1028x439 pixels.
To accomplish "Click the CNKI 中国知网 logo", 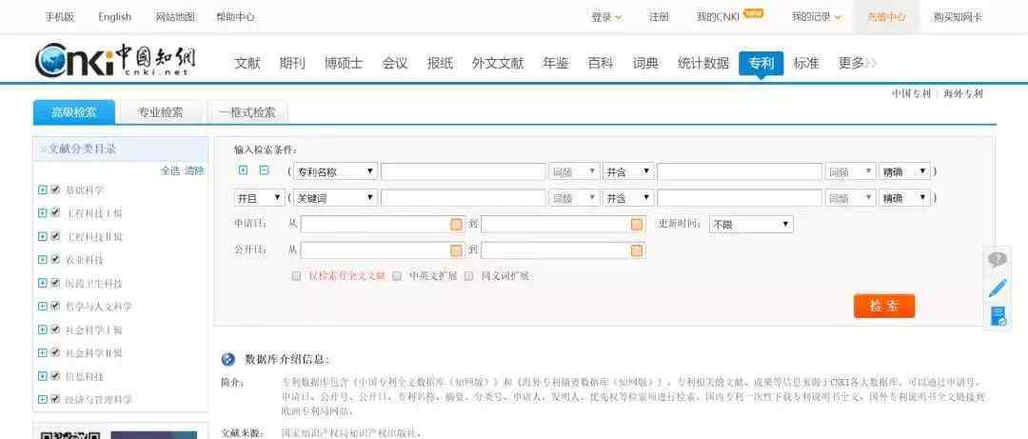I will click(115, 62).
